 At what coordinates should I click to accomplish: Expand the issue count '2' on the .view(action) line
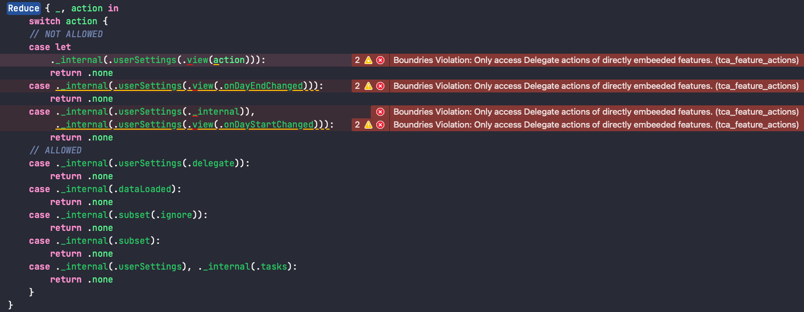357,60
